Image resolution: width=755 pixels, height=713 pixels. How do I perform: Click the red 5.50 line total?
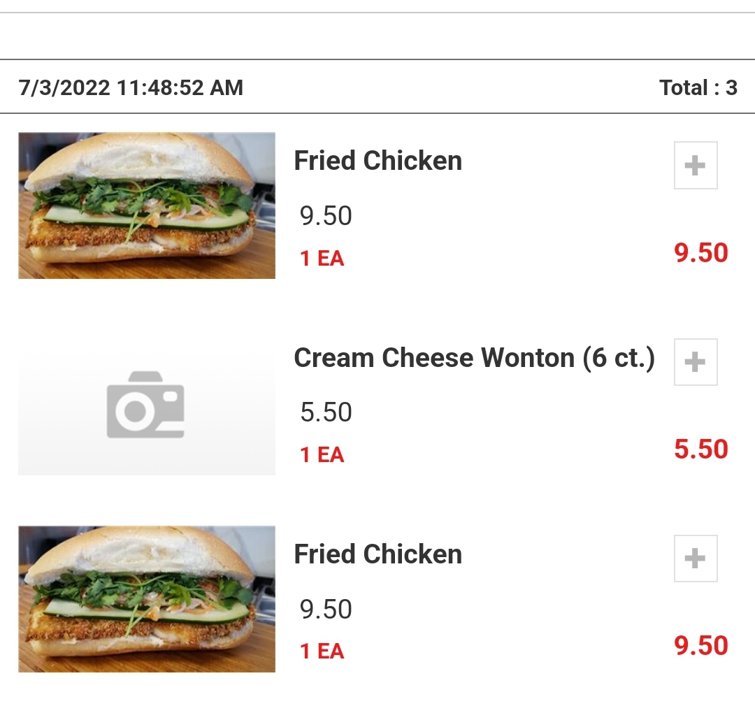(700, 449)
